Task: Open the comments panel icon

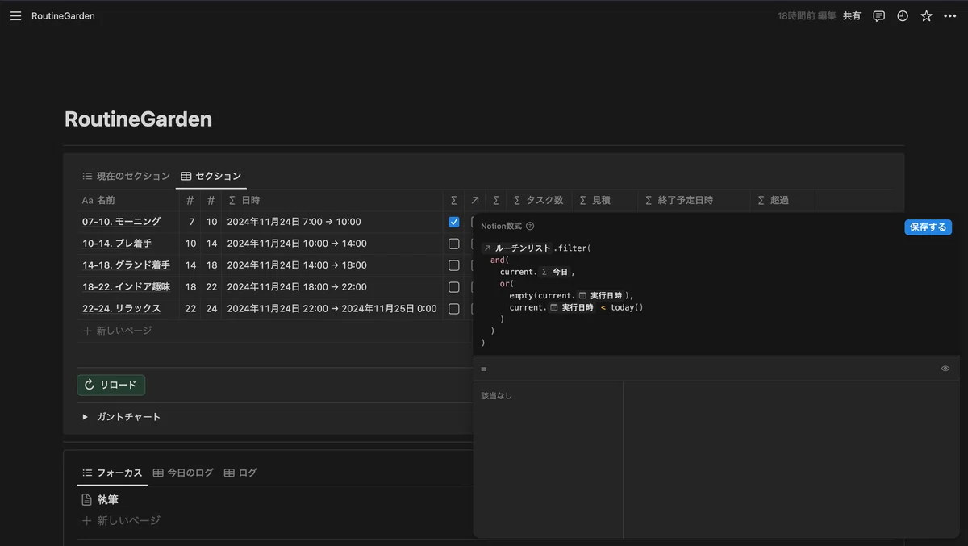Action: coord(879,15)
